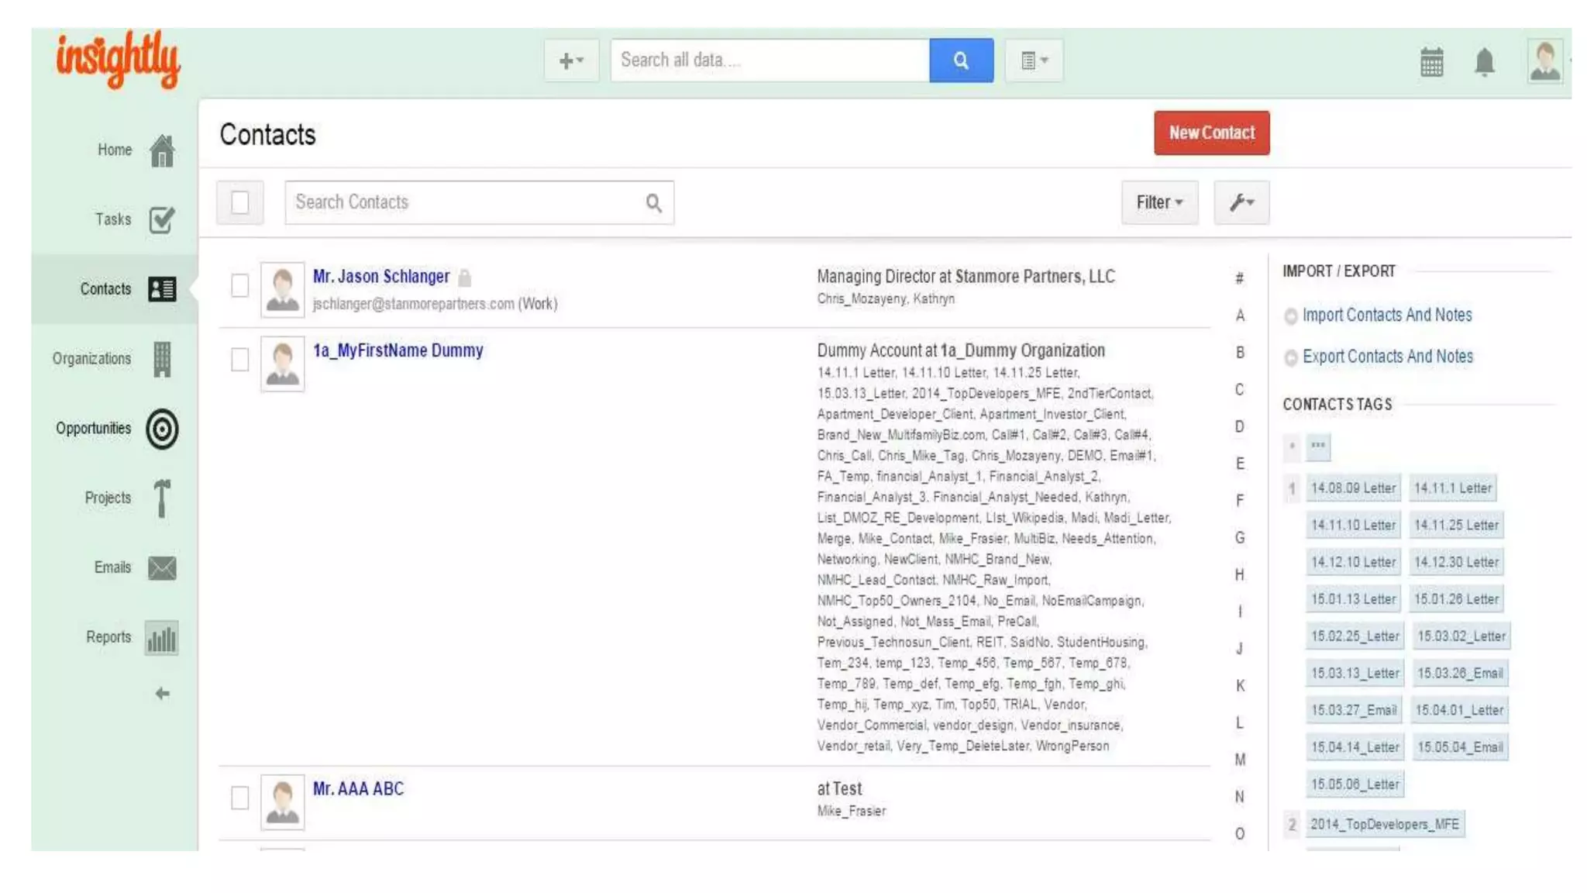Click the Opportunities target icon

coord(162,429)
